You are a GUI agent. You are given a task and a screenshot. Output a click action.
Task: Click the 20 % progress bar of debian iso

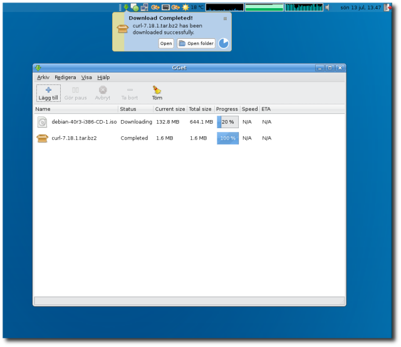click(227, 122)
